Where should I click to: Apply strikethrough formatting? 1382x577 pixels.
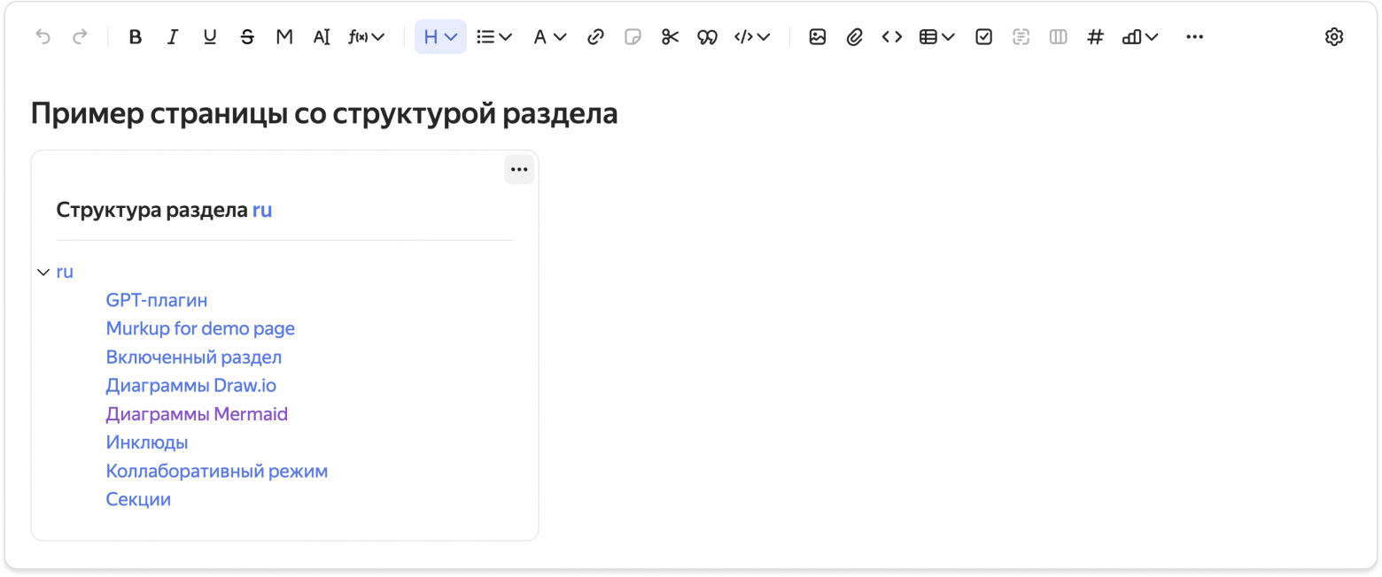point(247,36)
